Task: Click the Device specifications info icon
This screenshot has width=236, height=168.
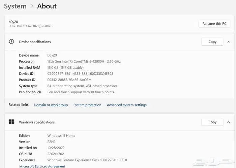Action: (11, 42)
